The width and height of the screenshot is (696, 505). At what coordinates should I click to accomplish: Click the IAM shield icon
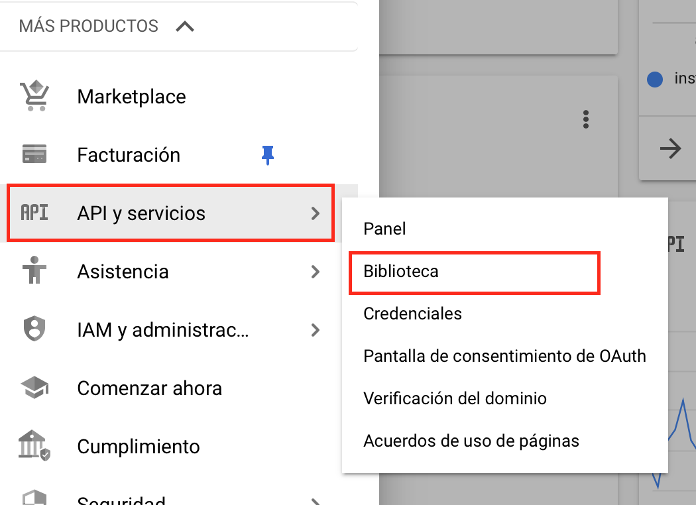[34, 329]
